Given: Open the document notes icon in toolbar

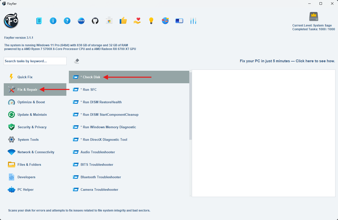Looking at the screenshot, I should 39,21.
